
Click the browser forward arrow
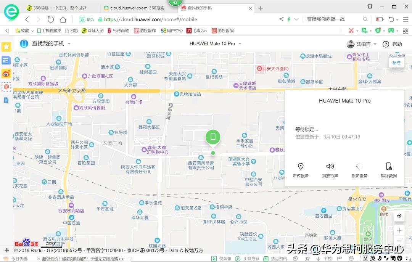click(x=39, y=19)
